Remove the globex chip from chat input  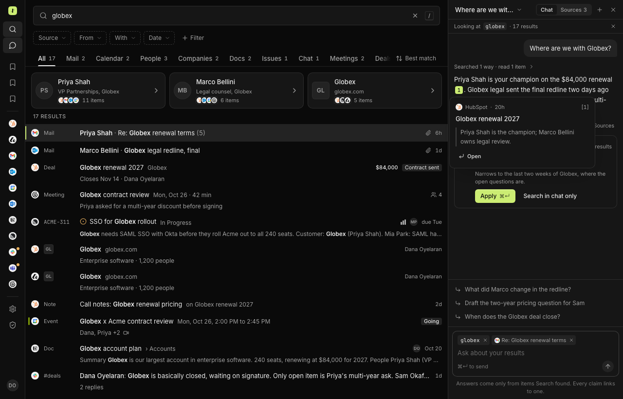(485, 340)
